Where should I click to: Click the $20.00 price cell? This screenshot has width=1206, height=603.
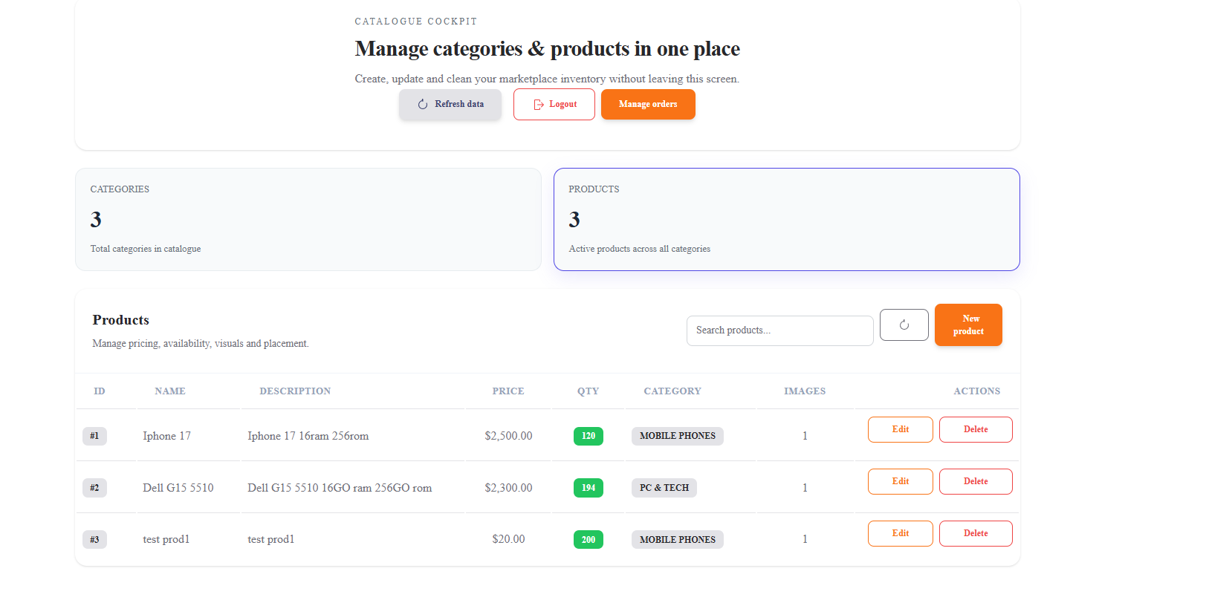[x=508, y=539]
